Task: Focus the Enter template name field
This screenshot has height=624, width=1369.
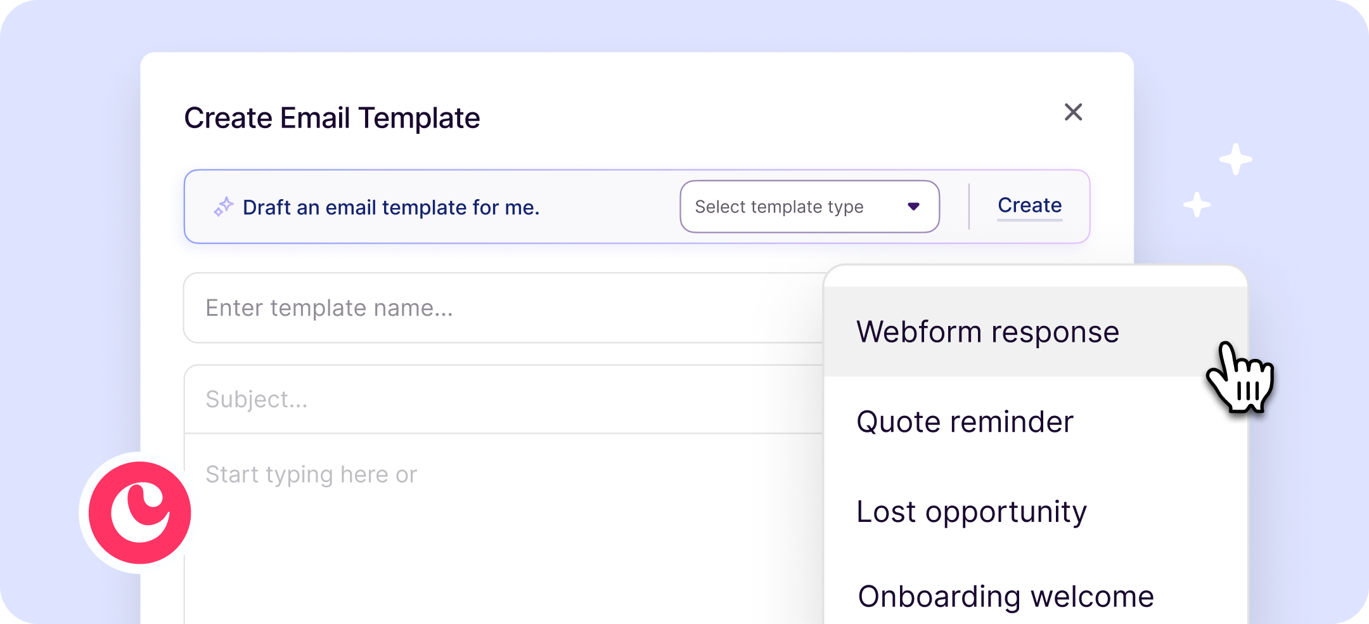Action: point(504,308)
